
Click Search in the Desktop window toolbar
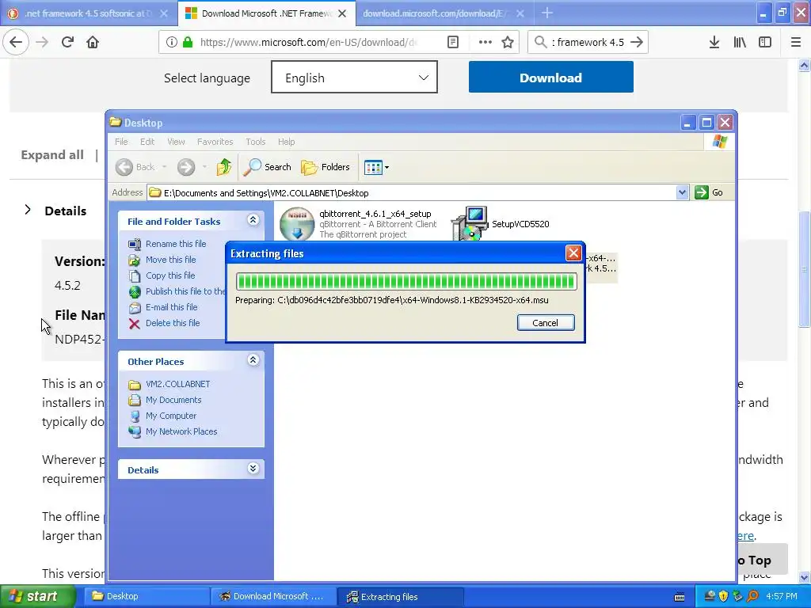click(x=268, y=167)
